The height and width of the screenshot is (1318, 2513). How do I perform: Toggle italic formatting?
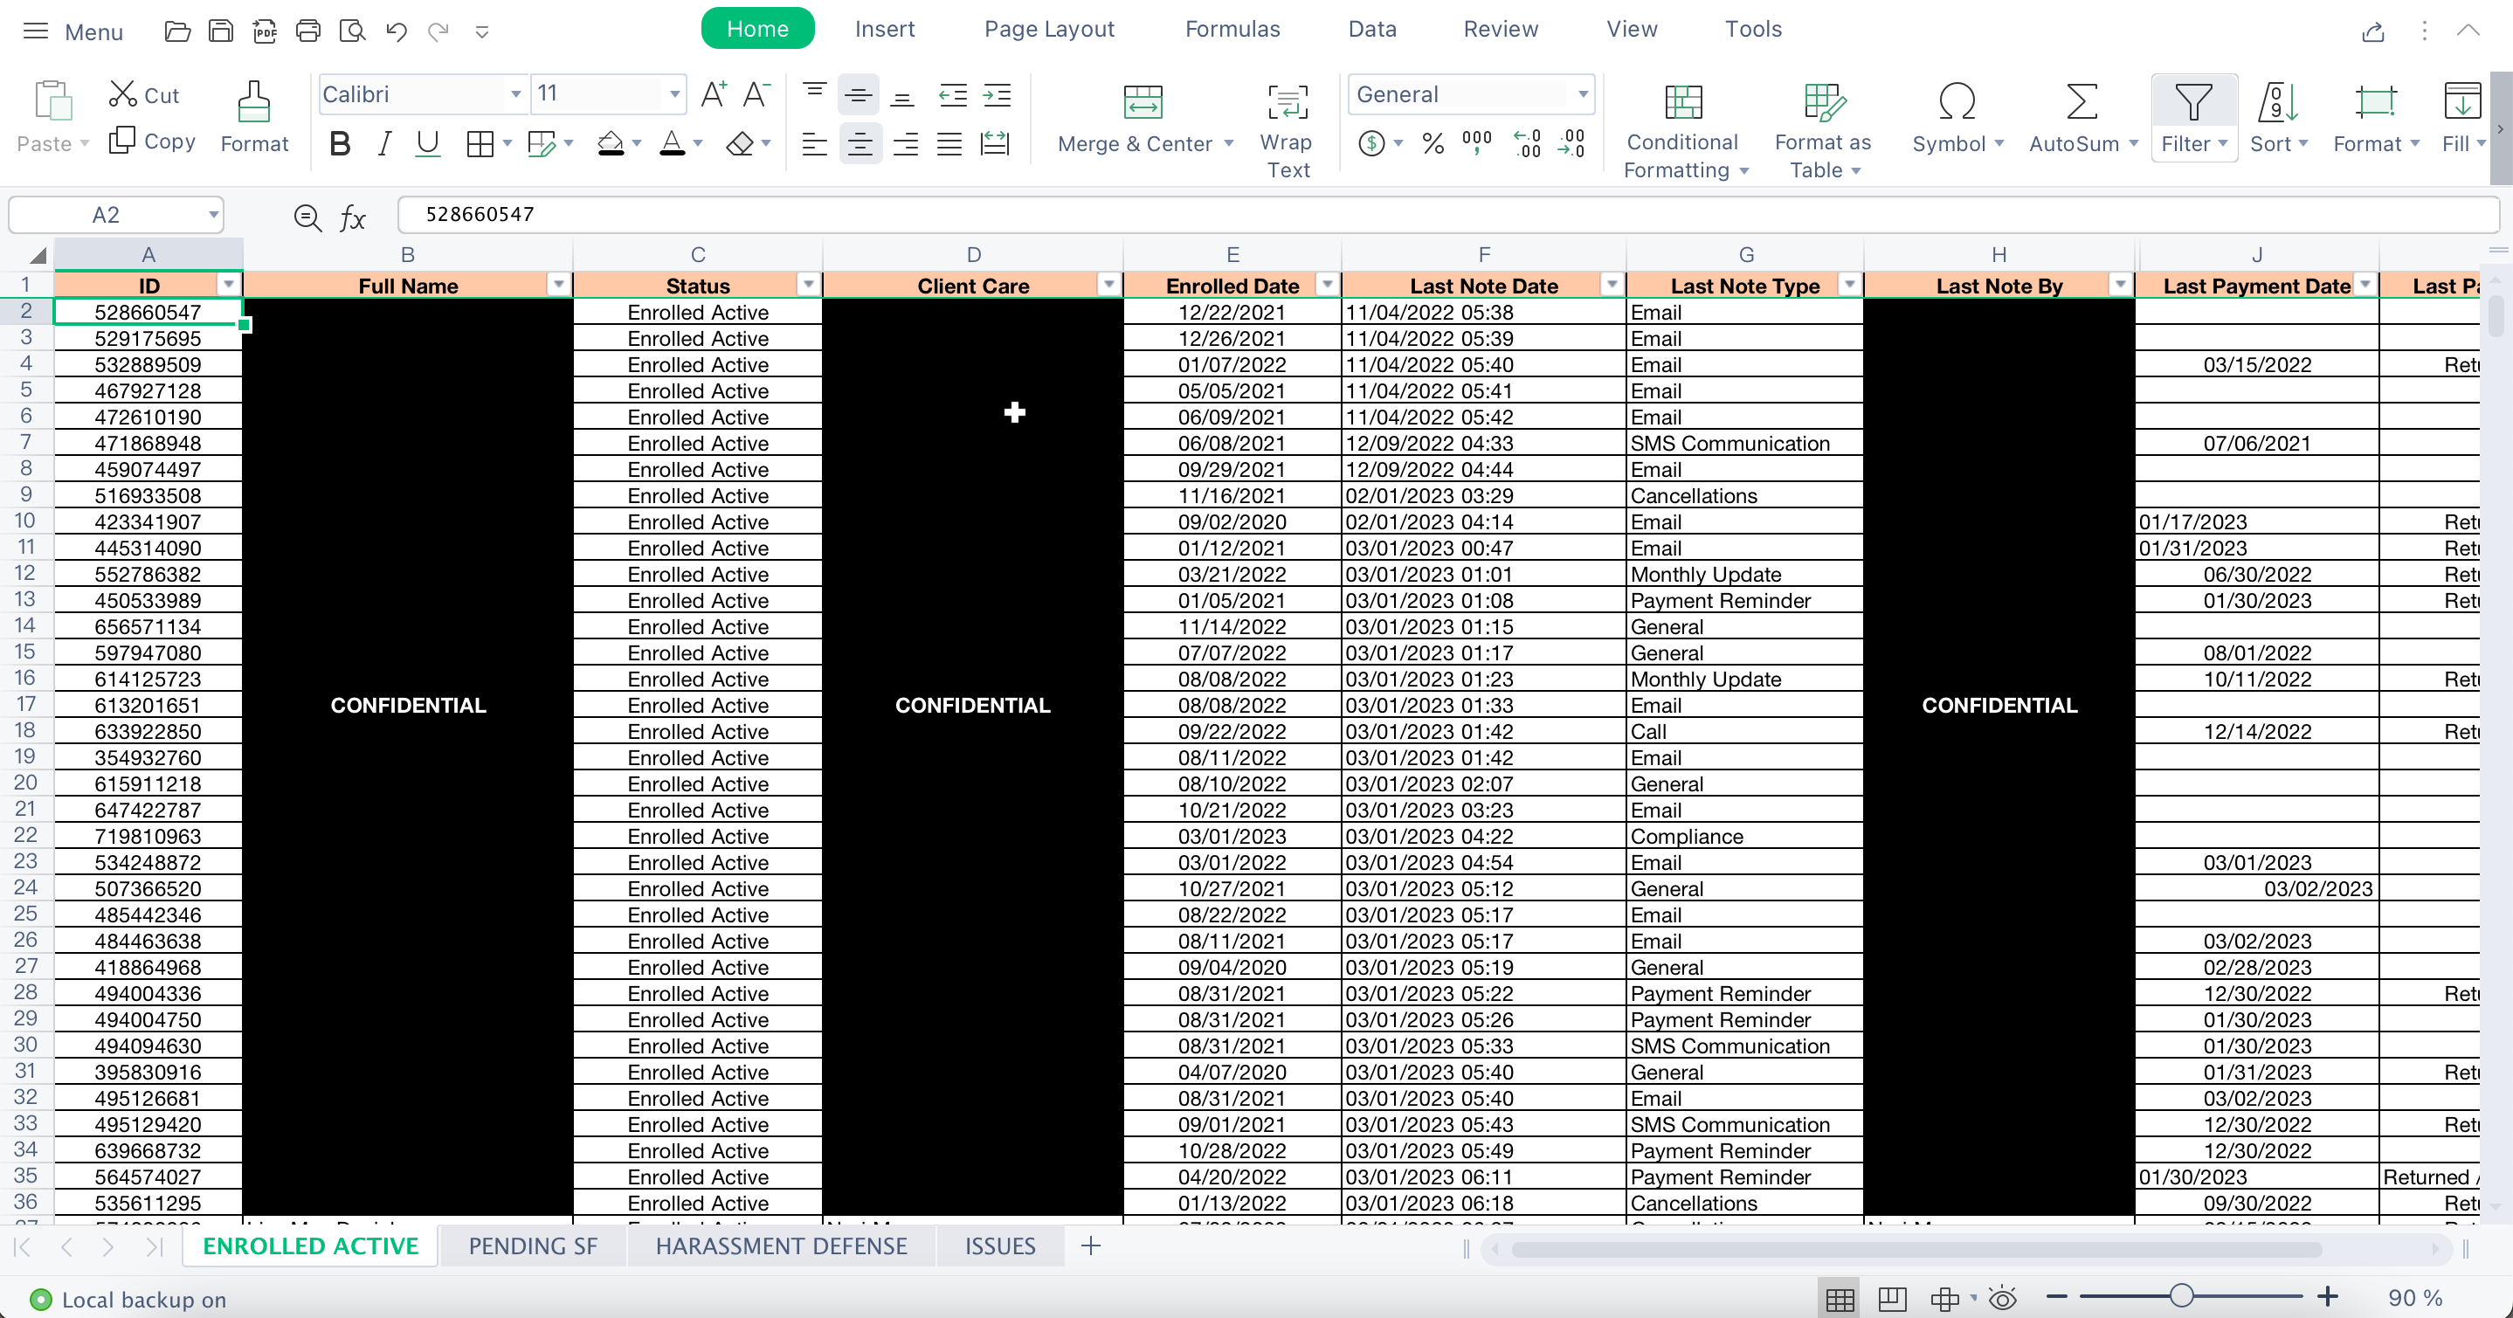(384, 144)
